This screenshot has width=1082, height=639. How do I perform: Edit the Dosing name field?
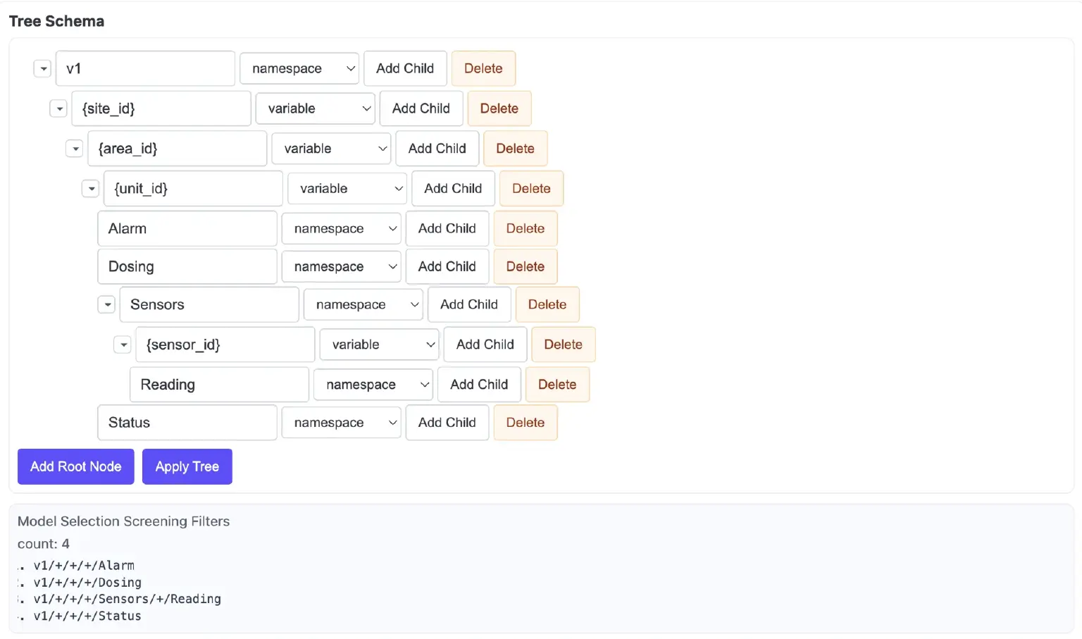tap(187, 266)
